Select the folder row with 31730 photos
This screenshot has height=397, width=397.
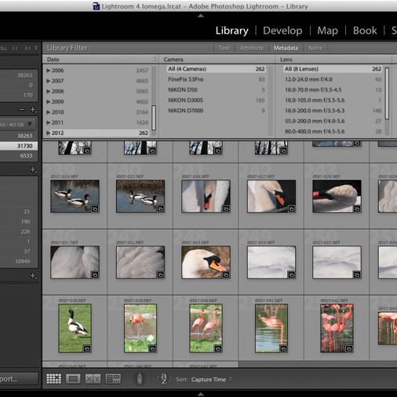click(19, 146)
